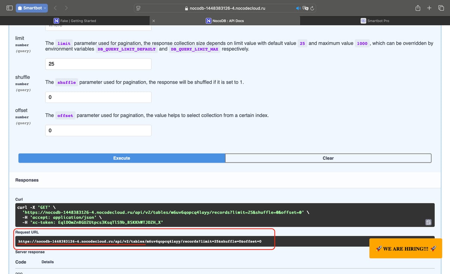Go back with the back arrow
Screen dimensions: 450x274
[x=55, y=8]
